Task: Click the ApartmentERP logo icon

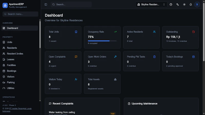Action: tap(5, 5)
